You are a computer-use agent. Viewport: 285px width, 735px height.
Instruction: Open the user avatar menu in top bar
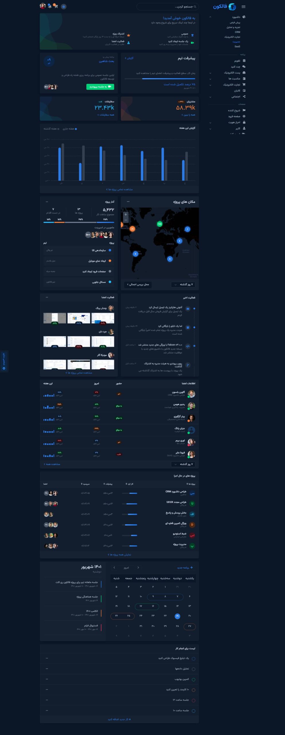pos(43,6)
